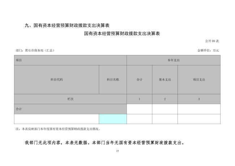Select the gray 合计 row label cell
Viewport: 235px width, 166px height.
70,109
